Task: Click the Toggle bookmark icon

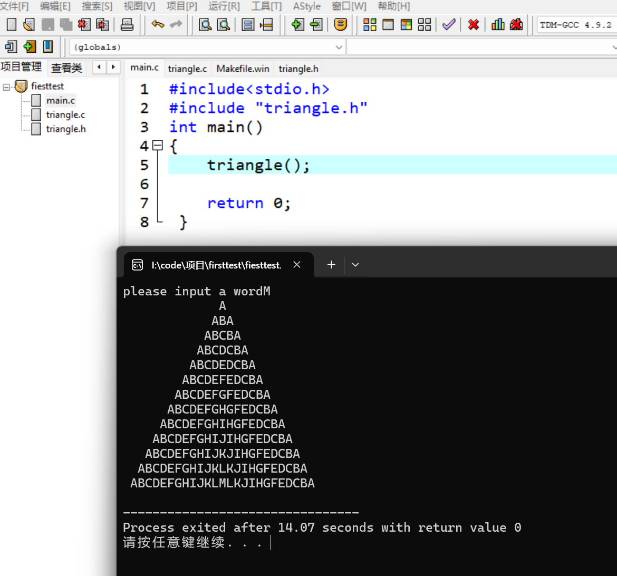Action: click(48, 47)
